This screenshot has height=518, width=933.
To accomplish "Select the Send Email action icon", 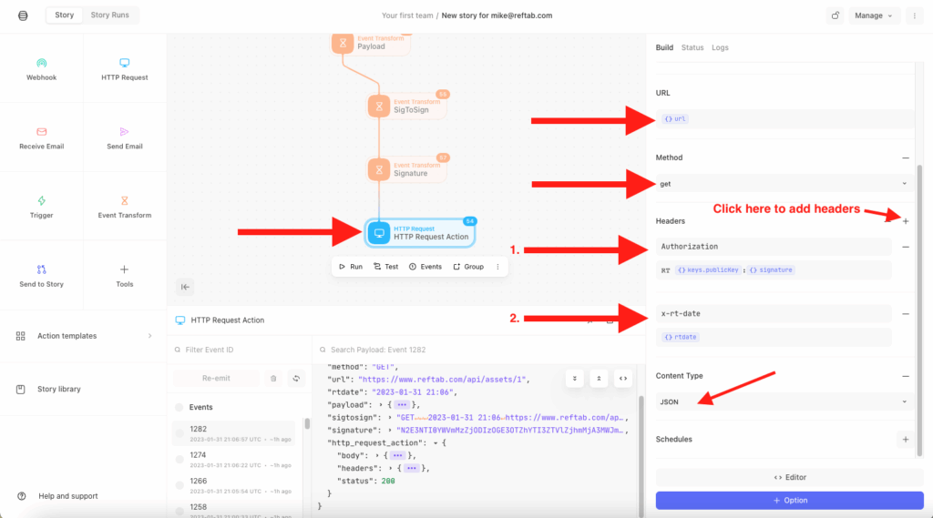I will (124, 131).
